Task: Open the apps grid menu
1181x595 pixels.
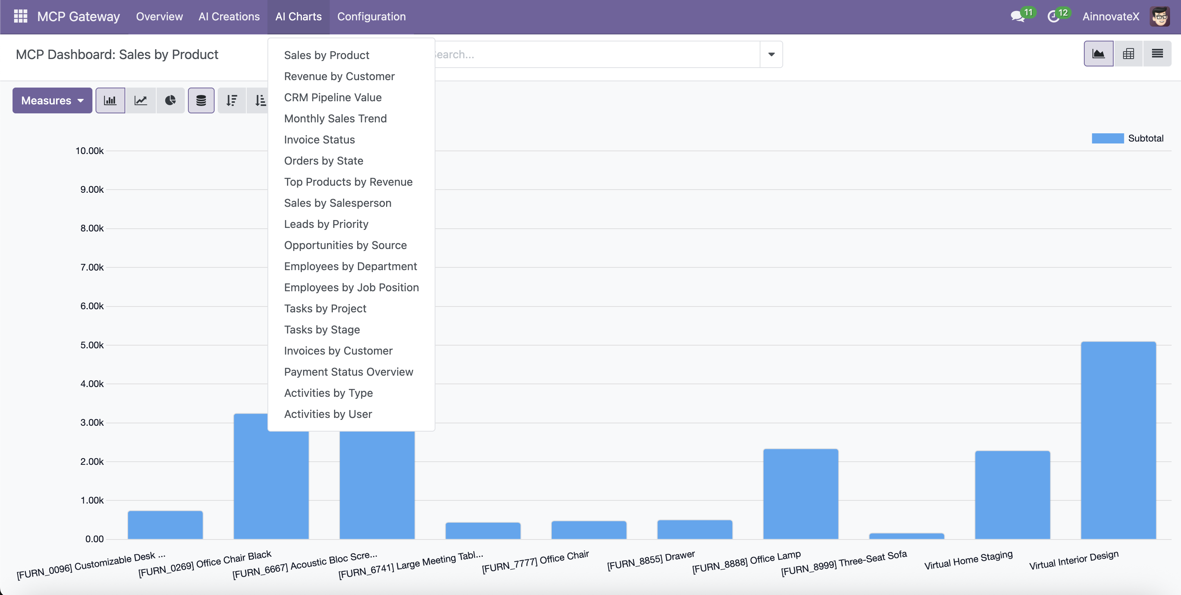Action: (x=21, y=16)
